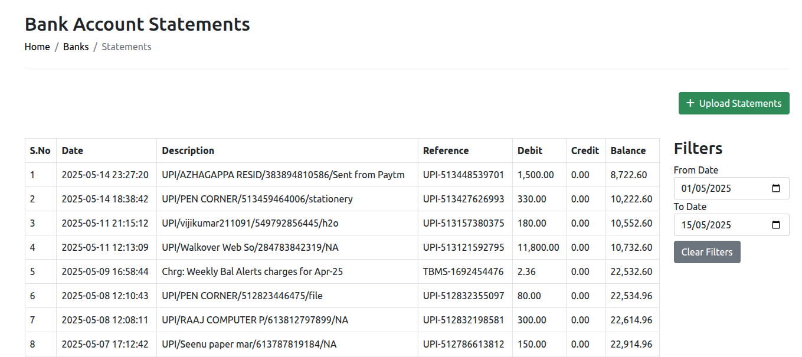The width and height of the screenshot is (802, 357).
Task: Click the Filters heading
Action: 698,148
